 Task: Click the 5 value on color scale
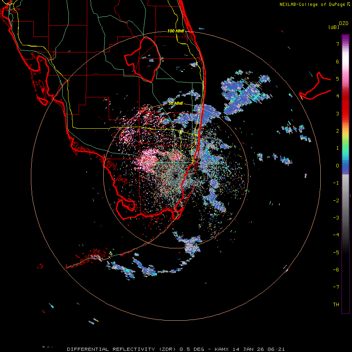[338, 79]
